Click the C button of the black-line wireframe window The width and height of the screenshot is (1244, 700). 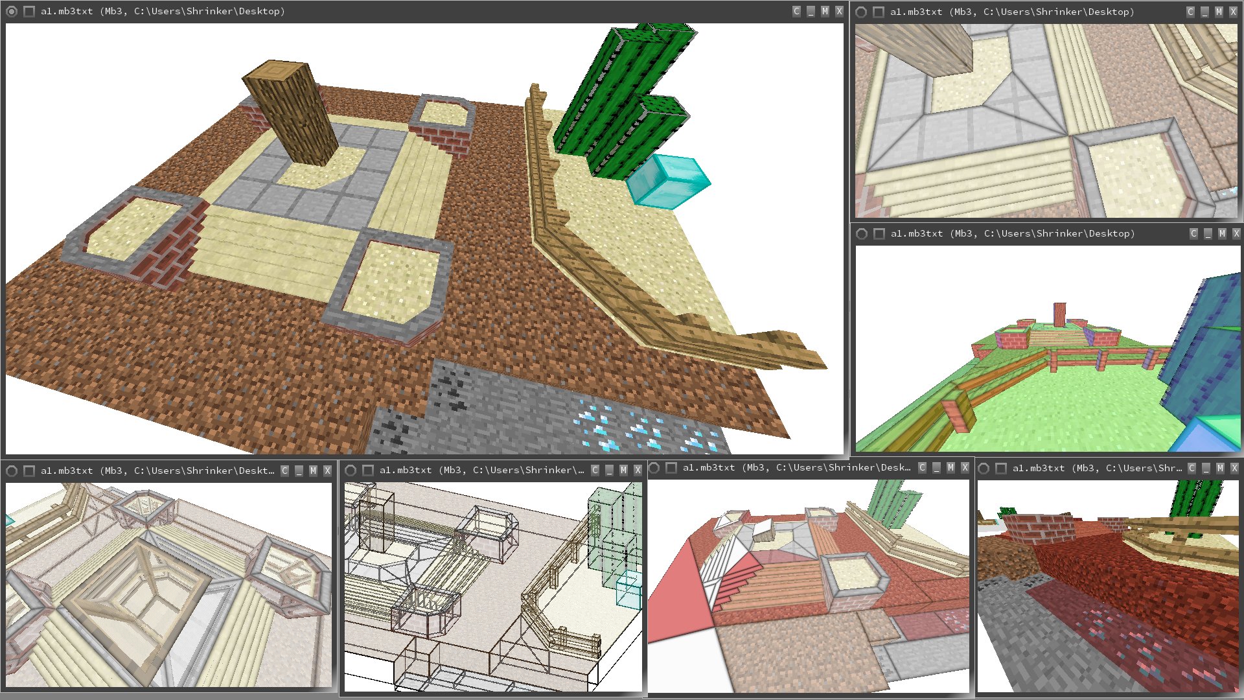click(595, 471)
